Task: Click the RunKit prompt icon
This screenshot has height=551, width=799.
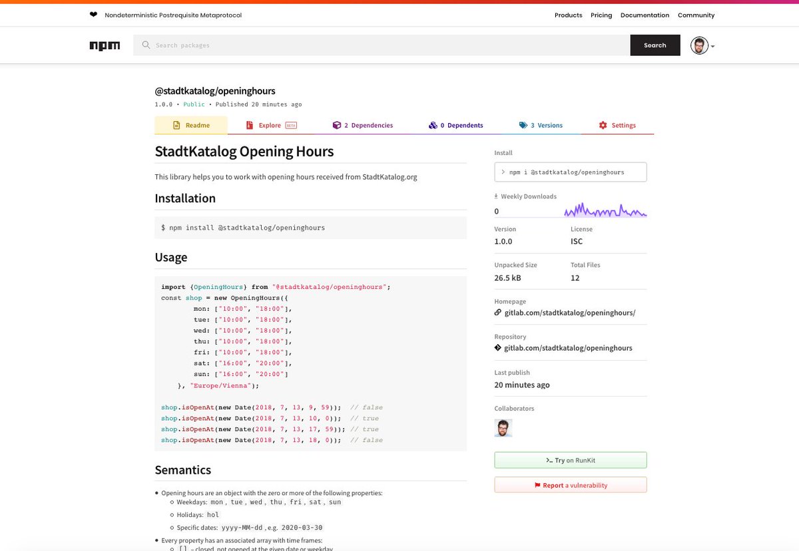Action: click(x=549, y=460)
